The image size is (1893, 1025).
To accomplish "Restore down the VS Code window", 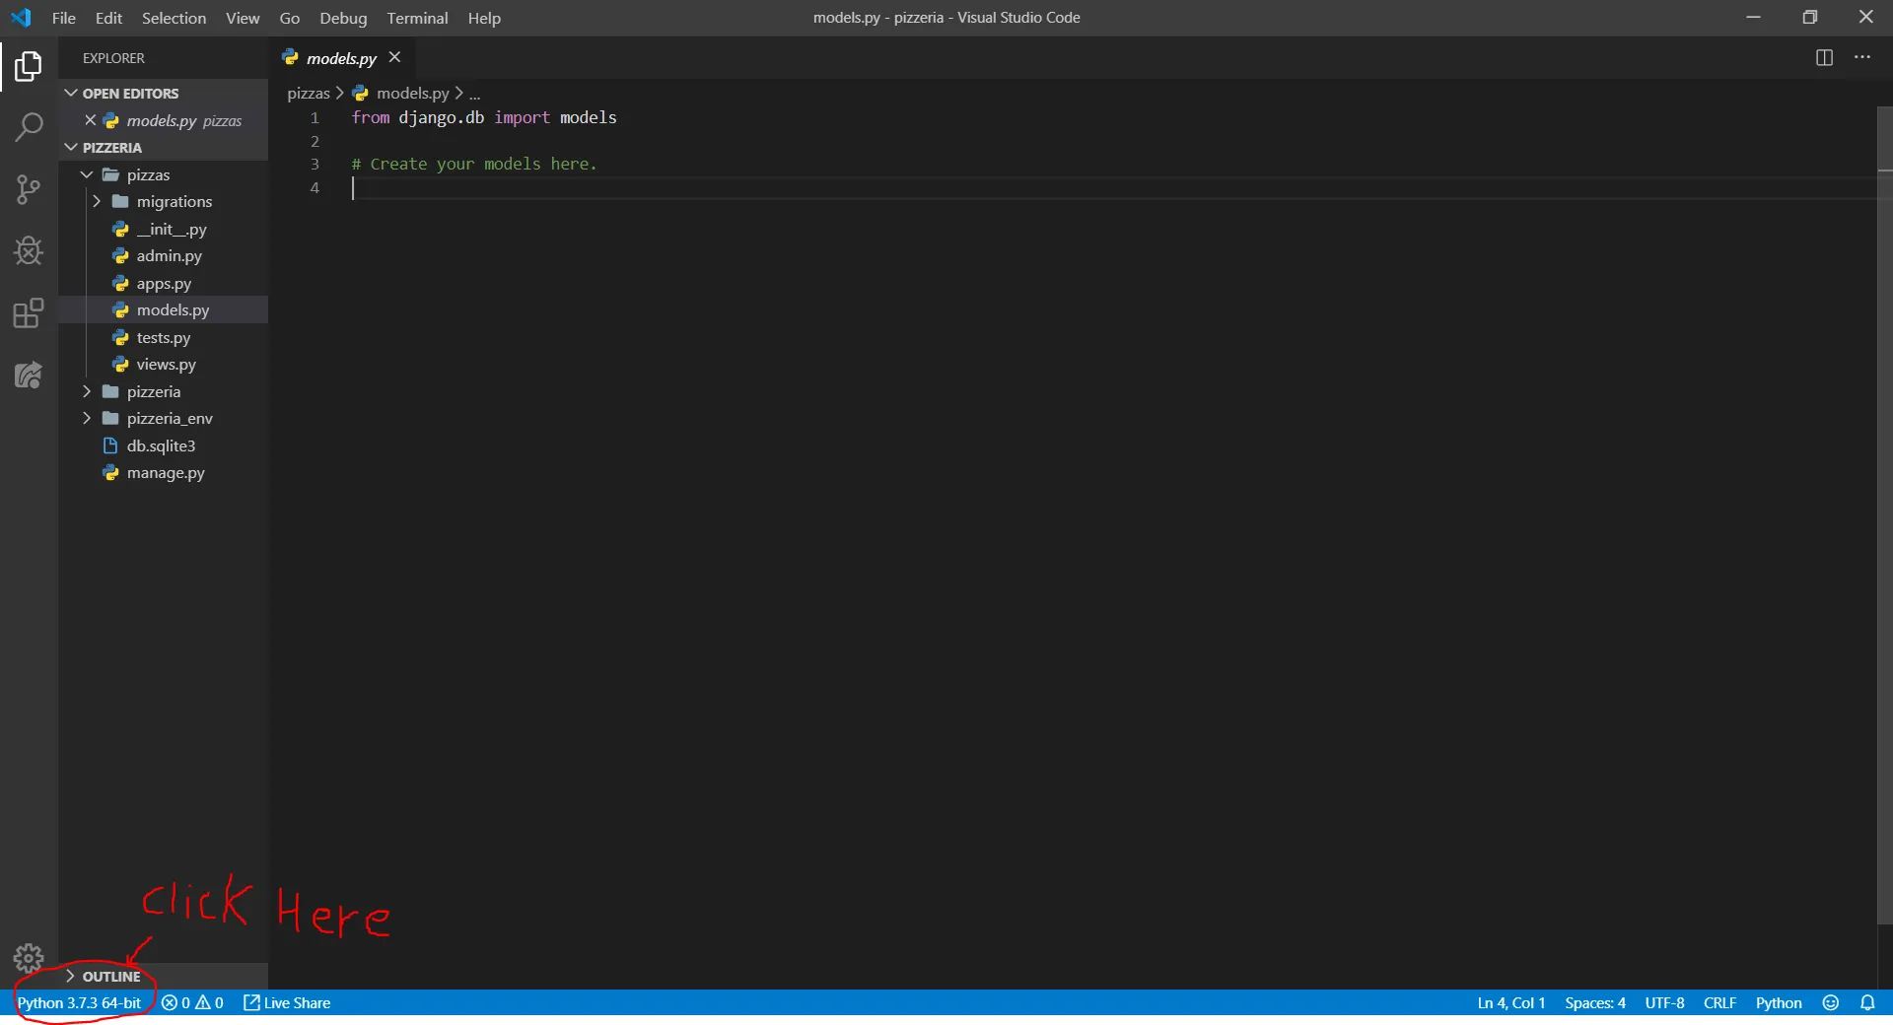I will (1809, 18).
